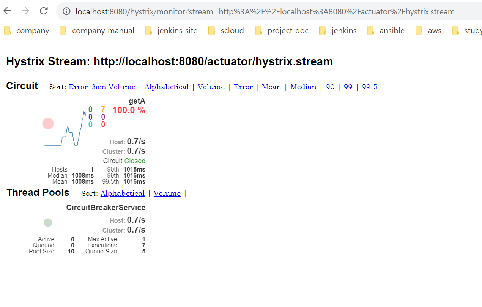Click the Thread Pools section heading
The height and width of the screenshot is (307, 482).
point(38,192)
